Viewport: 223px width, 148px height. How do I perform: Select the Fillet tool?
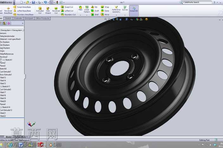(80, 8)
